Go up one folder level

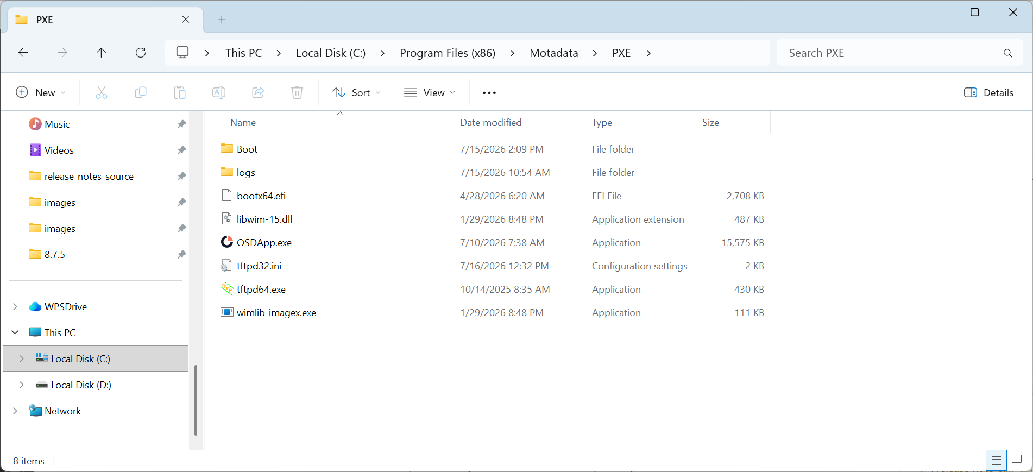point(102,53)
